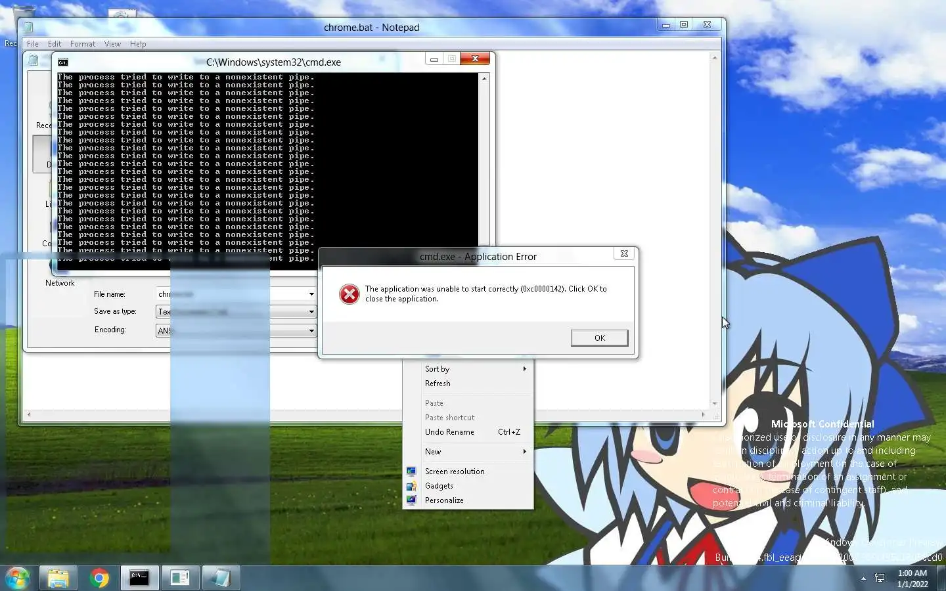The image size is (946, 591).
Task: Close the cmd.exe window
Action: coord(475,58)
